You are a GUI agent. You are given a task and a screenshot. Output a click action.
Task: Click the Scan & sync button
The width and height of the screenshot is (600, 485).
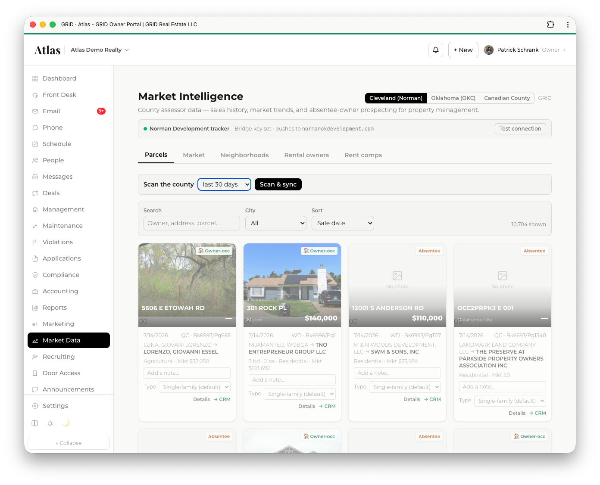click(x=278, y=184)
